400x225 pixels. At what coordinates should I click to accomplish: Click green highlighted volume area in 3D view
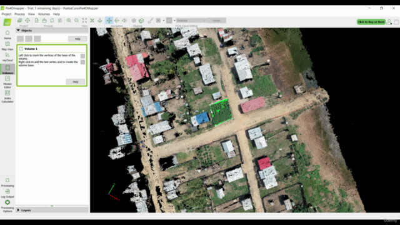tap(221, 112)
